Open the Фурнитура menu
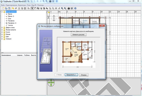 [22, 5]
